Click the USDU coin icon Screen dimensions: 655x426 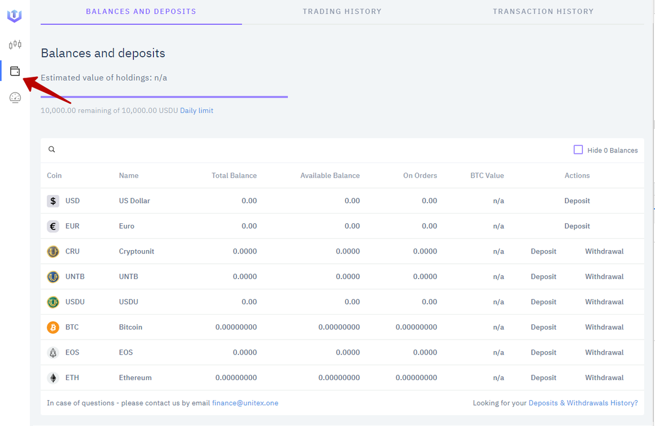53,301
